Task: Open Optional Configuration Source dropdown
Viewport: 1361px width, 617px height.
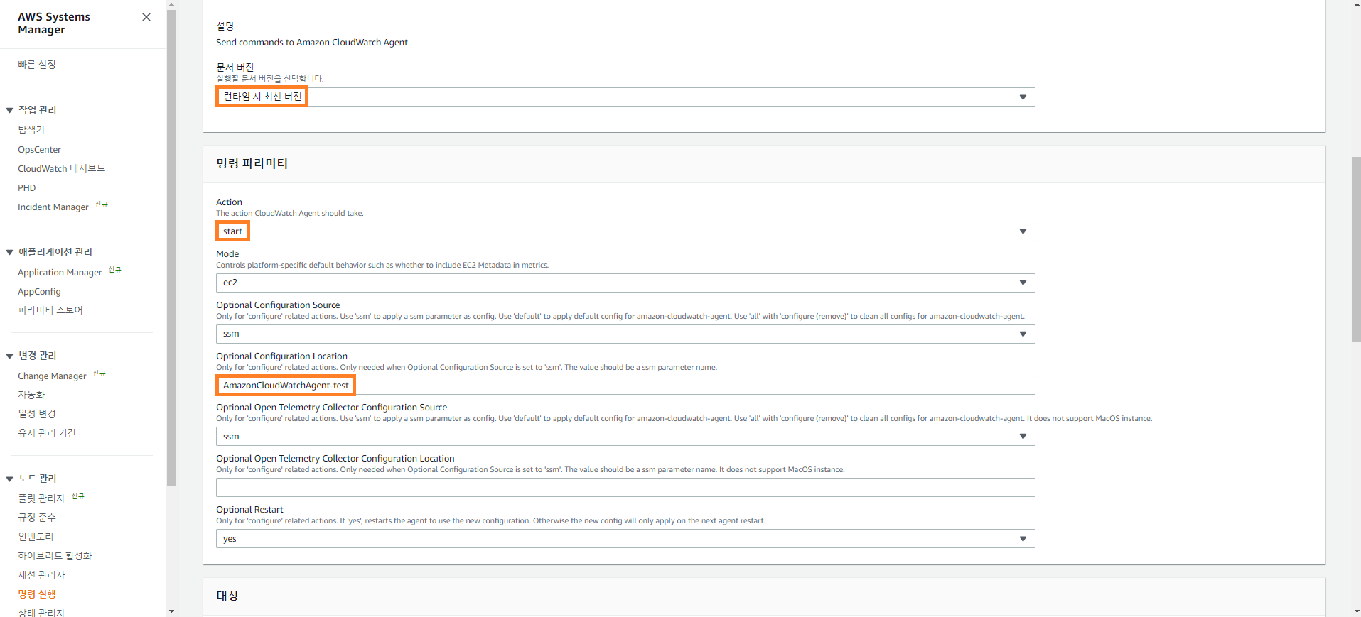Action: [x=625, y=334]
